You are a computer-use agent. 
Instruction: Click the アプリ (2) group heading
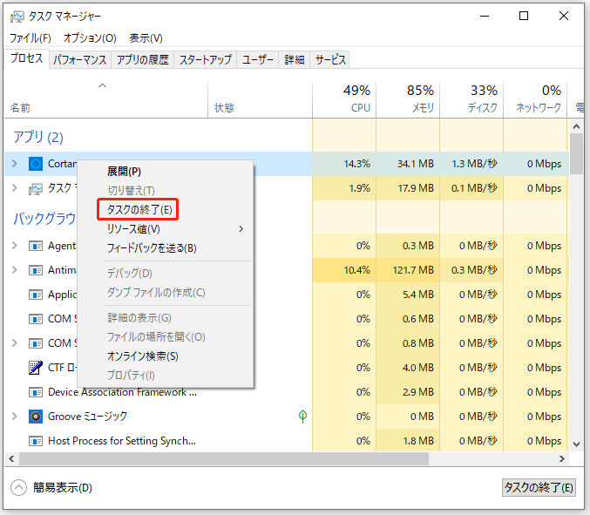(38, 138)
